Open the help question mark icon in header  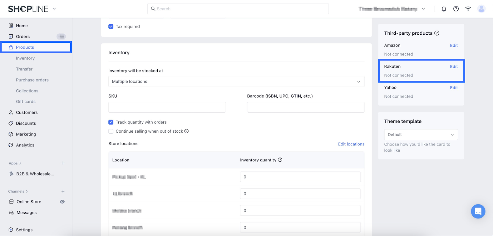tap(456, 9)
